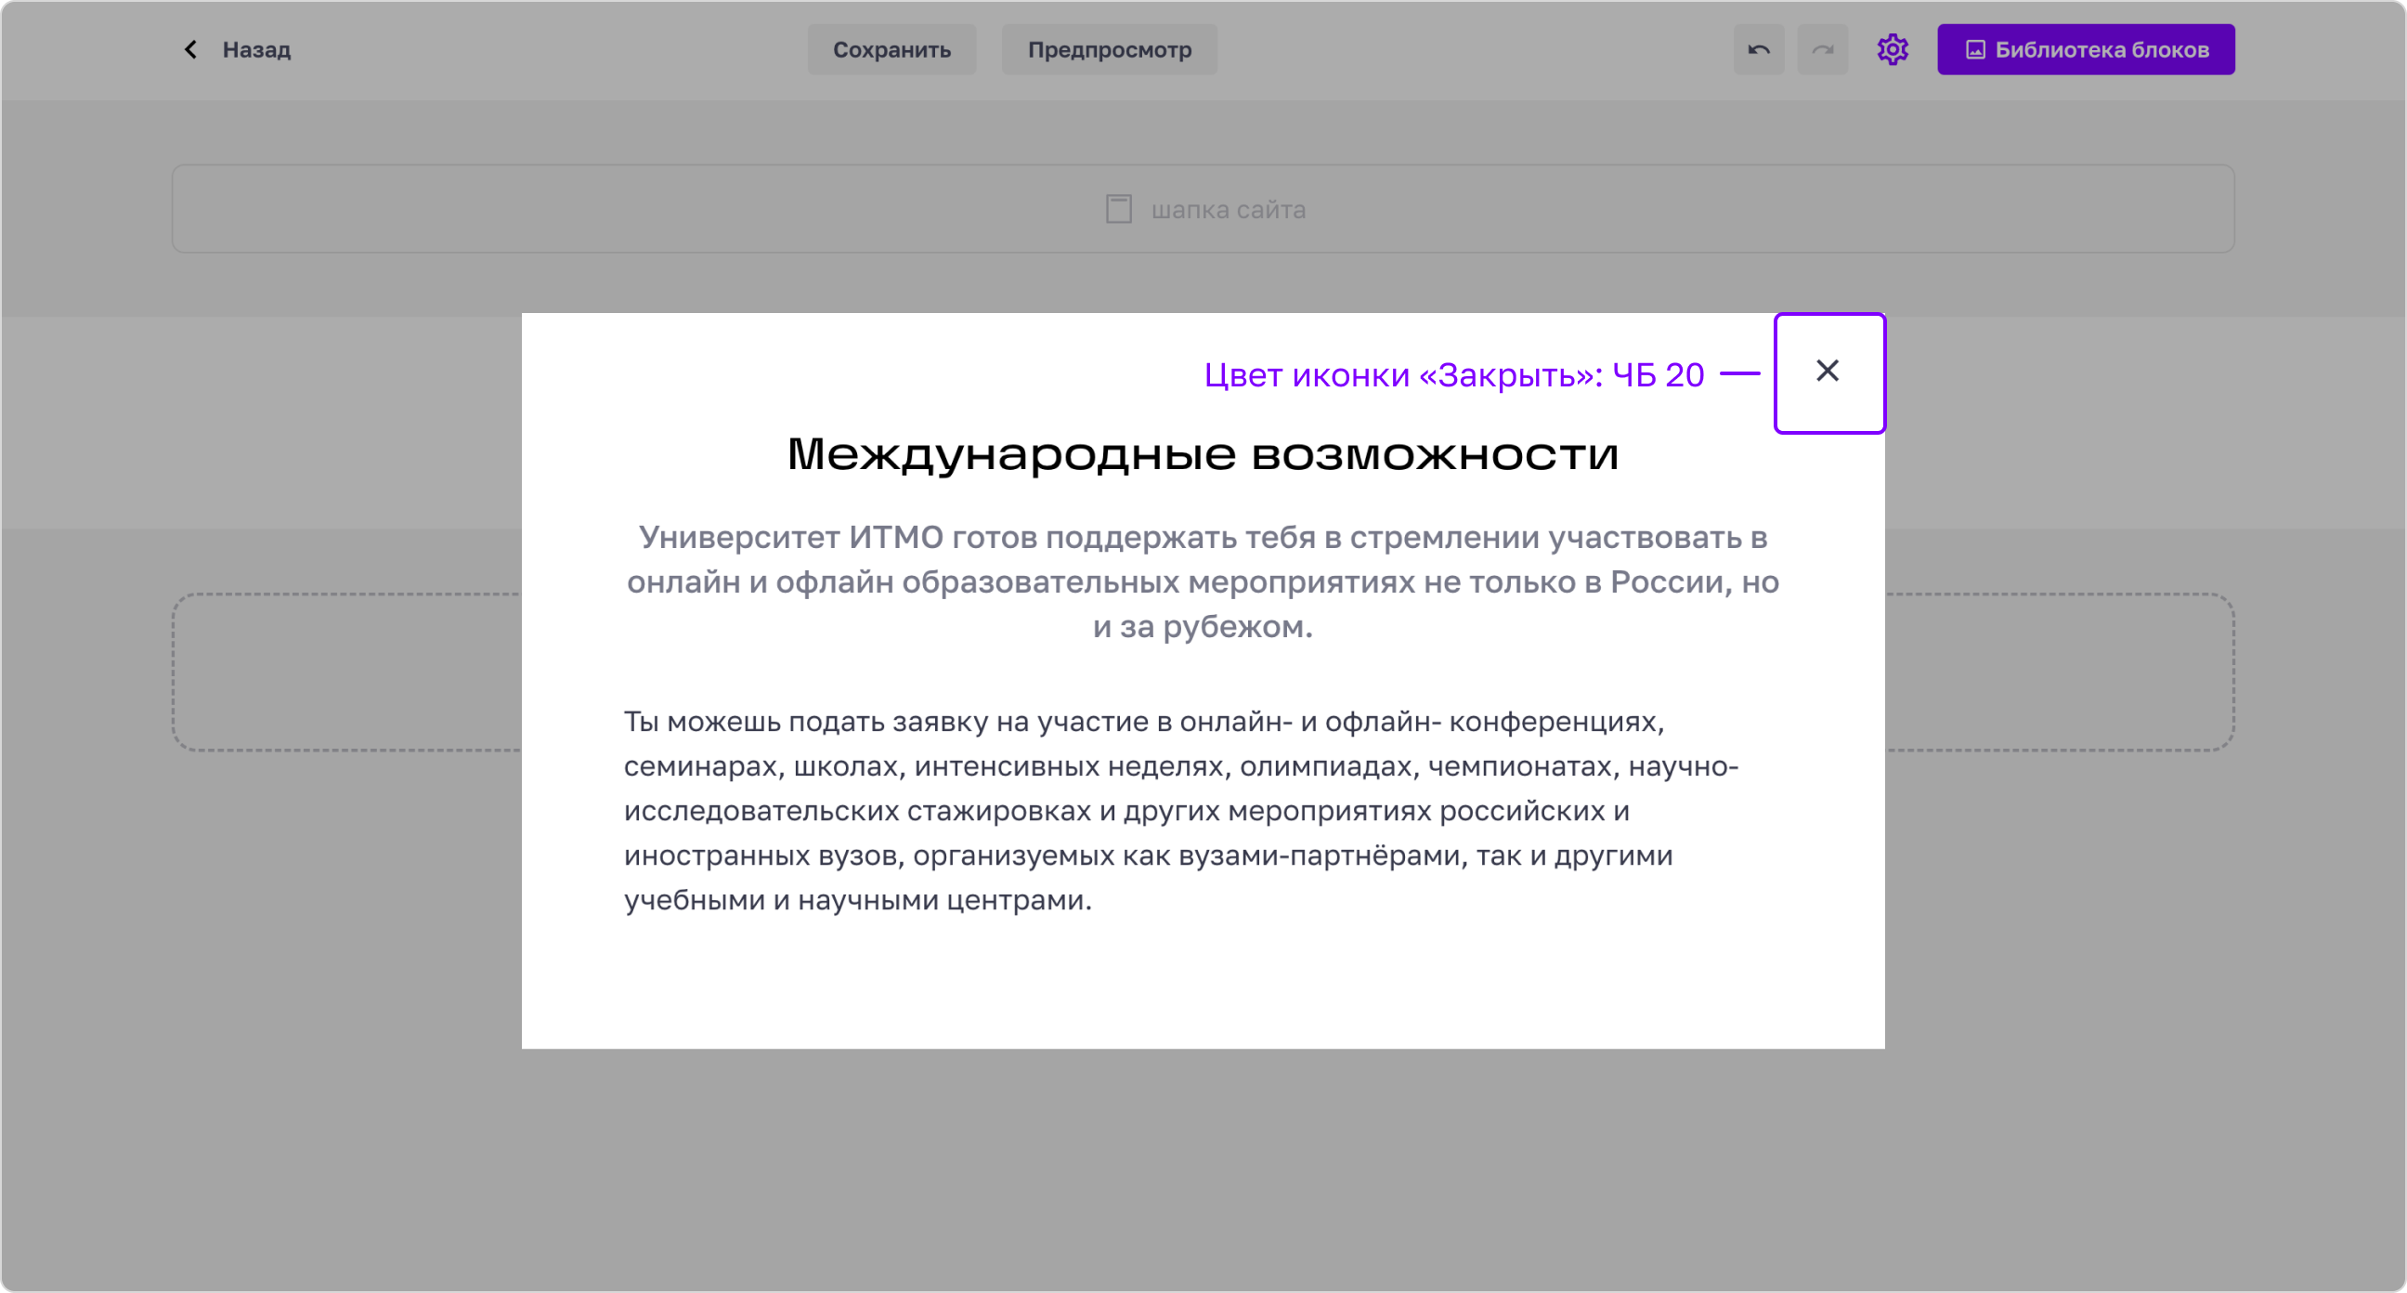Redo the last action
Screen dimensions: 2407x1293
tap(1822, 49)
